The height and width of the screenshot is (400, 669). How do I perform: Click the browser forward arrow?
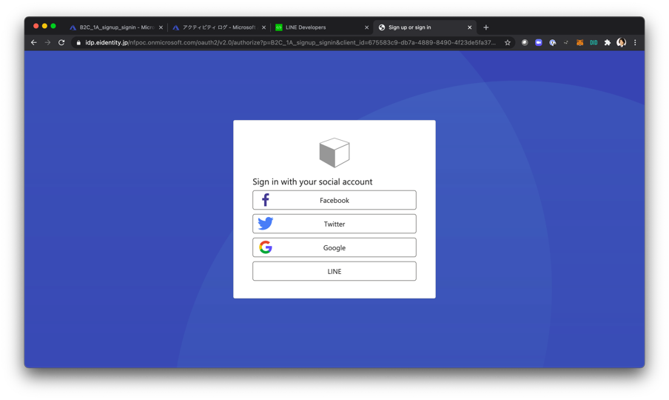(x=47, y=42)
